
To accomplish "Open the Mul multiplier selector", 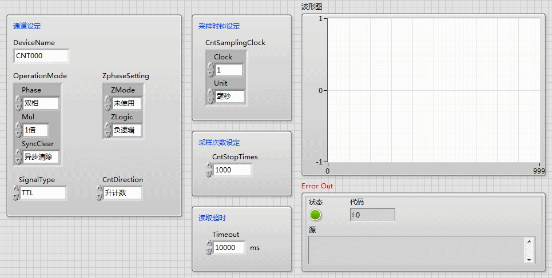I will 35,130.
